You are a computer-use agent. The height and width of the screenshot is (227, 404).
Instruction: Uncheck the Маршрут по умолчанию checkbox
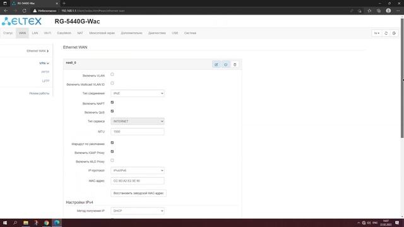coord(112,143)
